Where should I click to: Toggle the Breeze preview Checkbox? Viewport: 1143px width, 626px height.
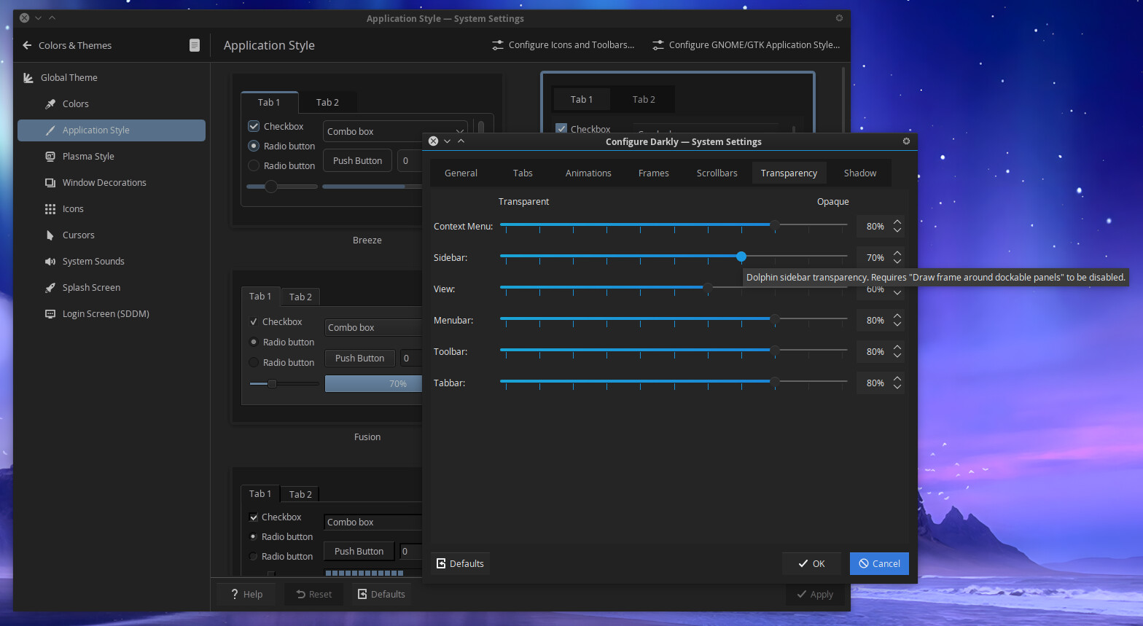pos(254,126)
